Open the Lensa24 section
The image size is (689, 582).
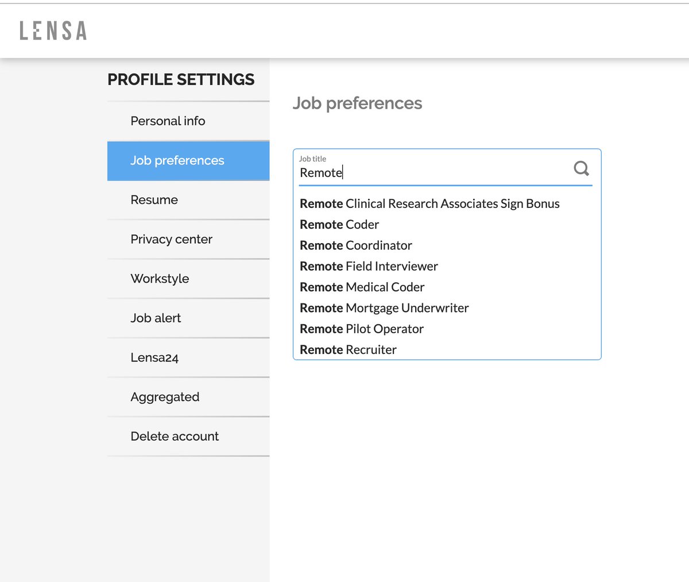[x=188, y=357]
